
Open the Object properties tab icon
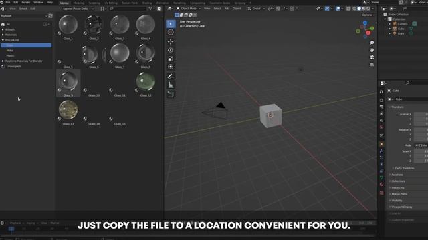[x=381, y=144]
